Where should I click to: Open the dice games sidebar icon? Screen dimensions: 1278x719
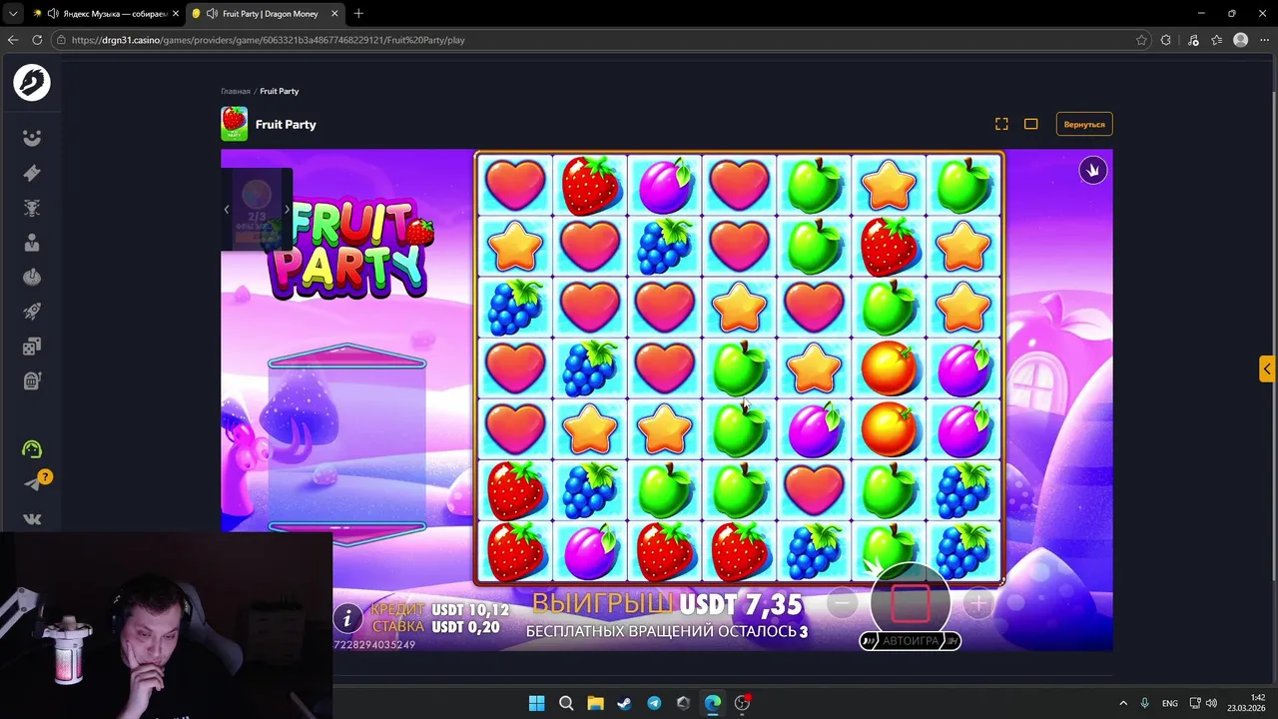tap(32, 347)
